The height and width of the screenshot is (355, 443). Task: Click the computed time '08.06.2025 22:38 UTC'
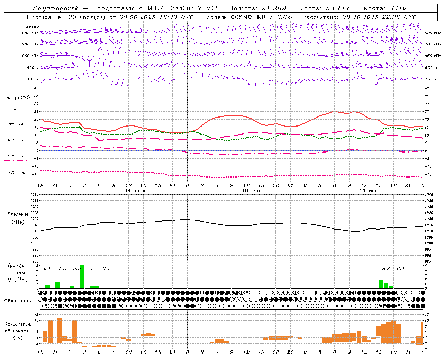click(x=379, y=17)
